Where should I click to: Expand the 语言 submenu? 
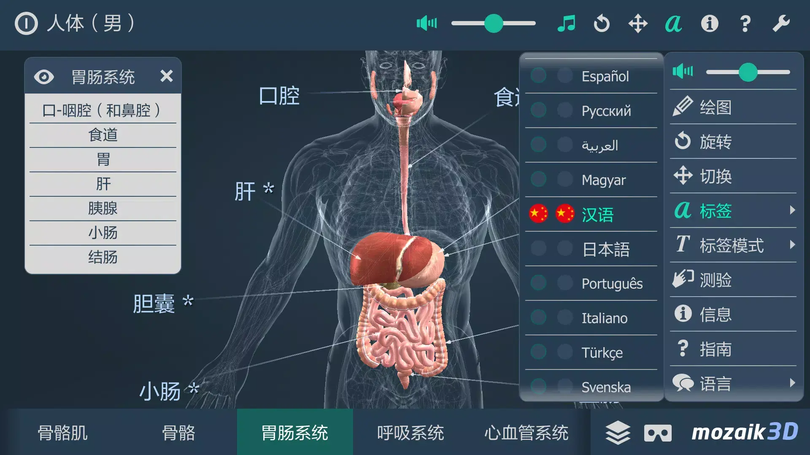point(717,383)
